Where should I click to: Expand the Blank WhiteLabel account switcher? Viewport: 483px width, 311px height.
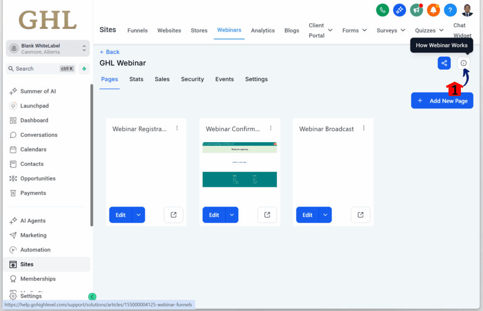pos(48,48)
